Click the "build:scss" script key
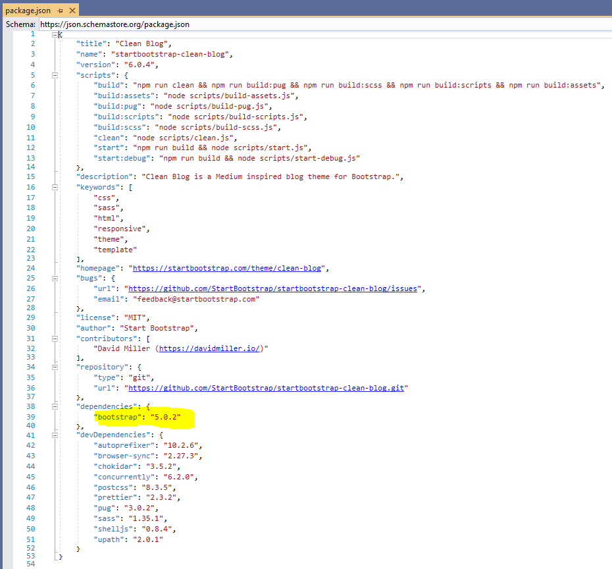The width and height of the screenshot is (612, 569). point(120,127)
